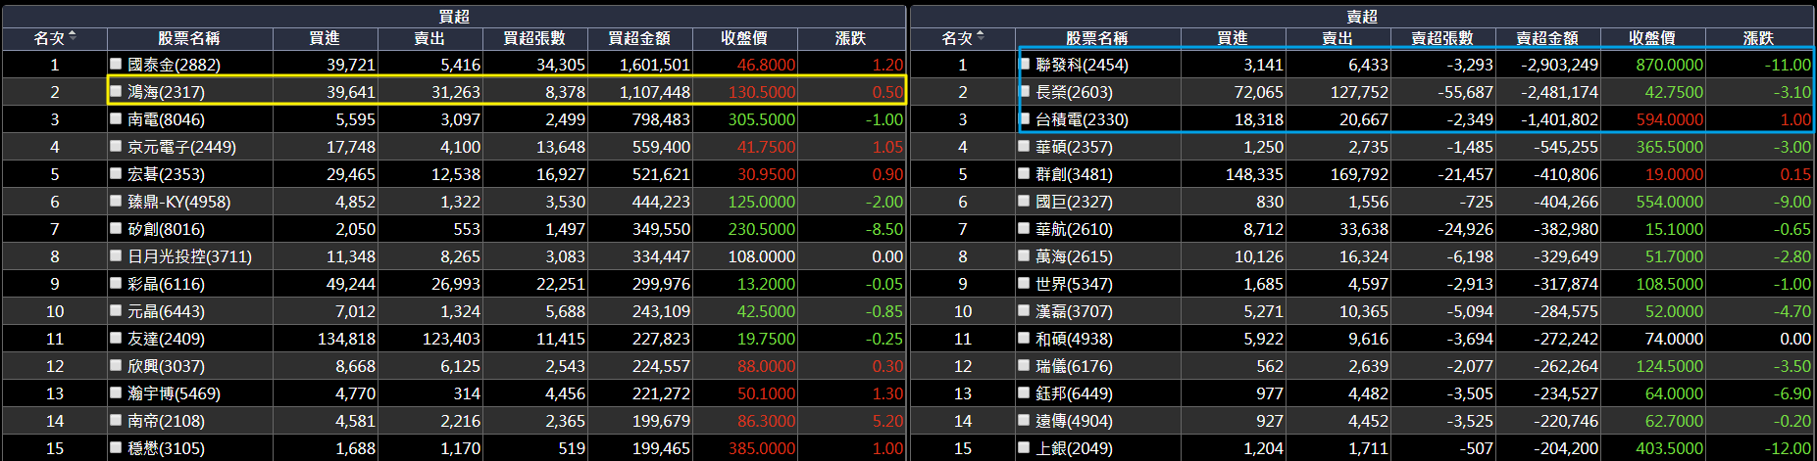Tick the checkbox next to 鴻海(2317)

(116, 91)
